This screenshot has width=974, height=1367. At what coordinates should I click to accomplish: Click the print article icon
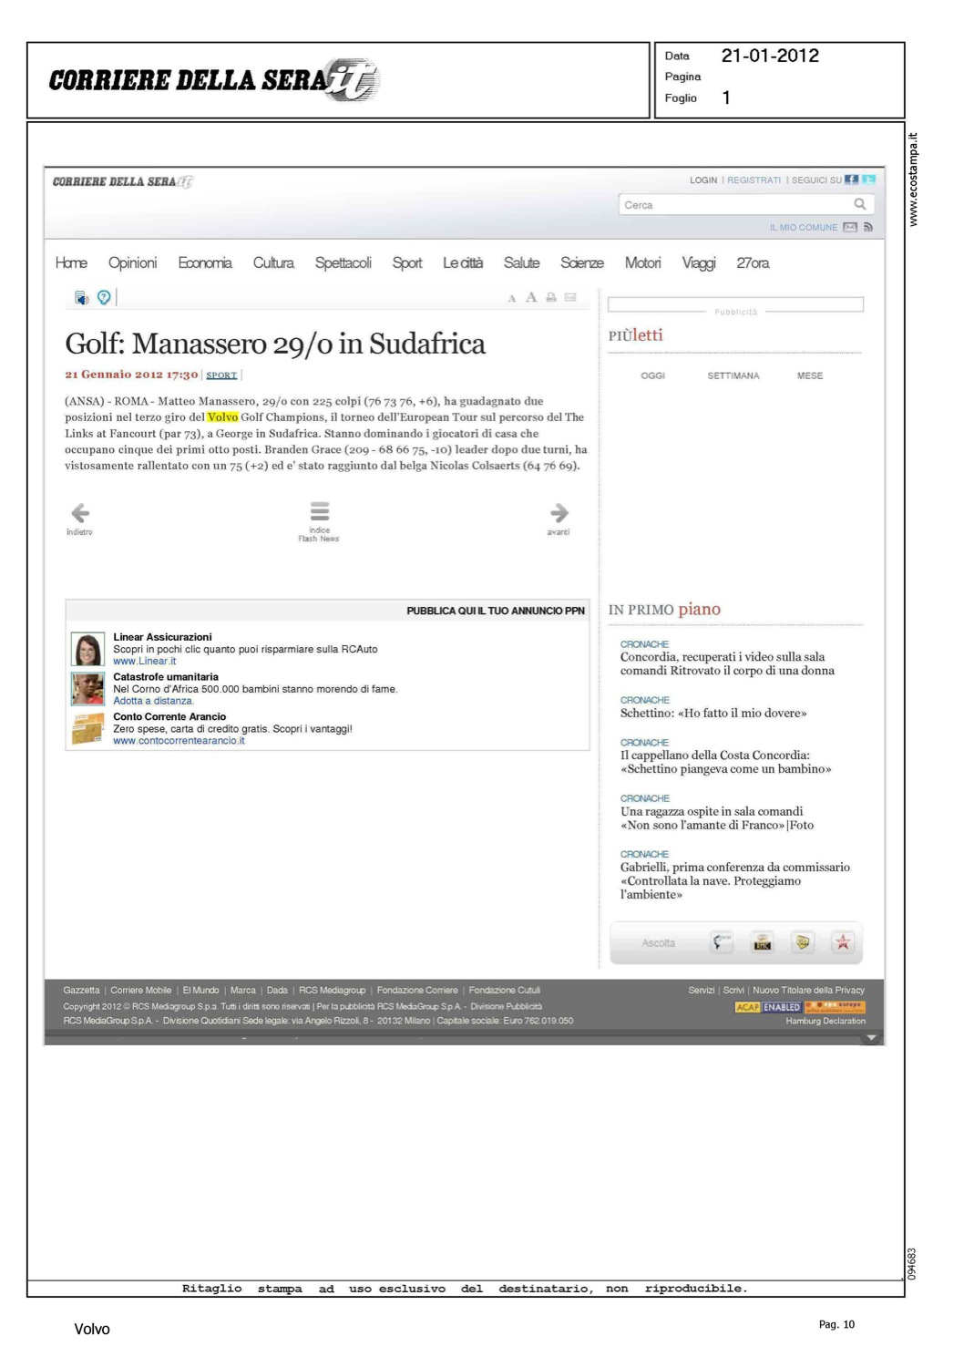click(x=551, y=297)
